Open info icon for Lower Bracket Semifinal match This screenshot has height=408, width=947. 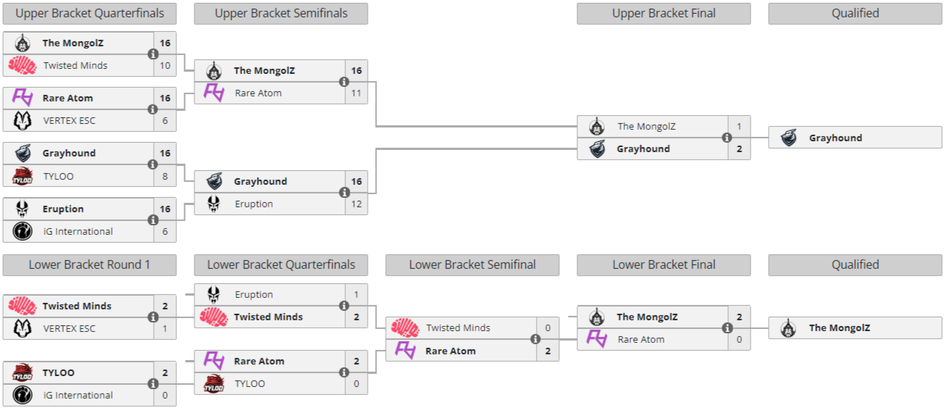(535, 339)
